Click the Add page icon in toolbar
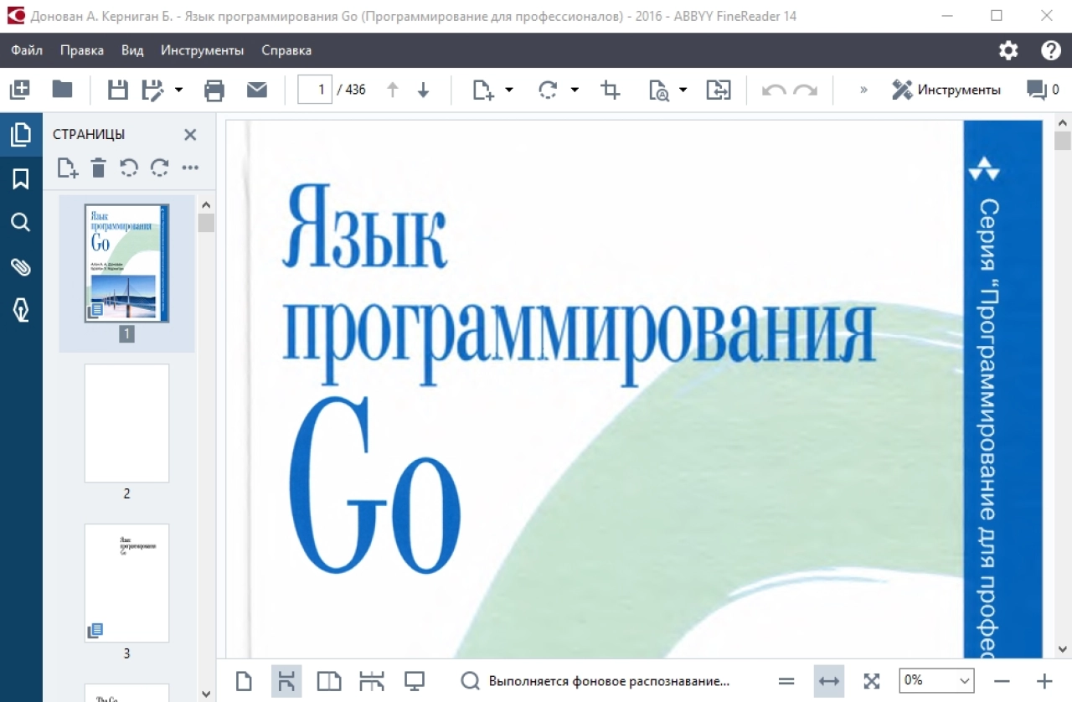Image resolution: width=1072 pixels, height=702 pixels. point(483,90)
